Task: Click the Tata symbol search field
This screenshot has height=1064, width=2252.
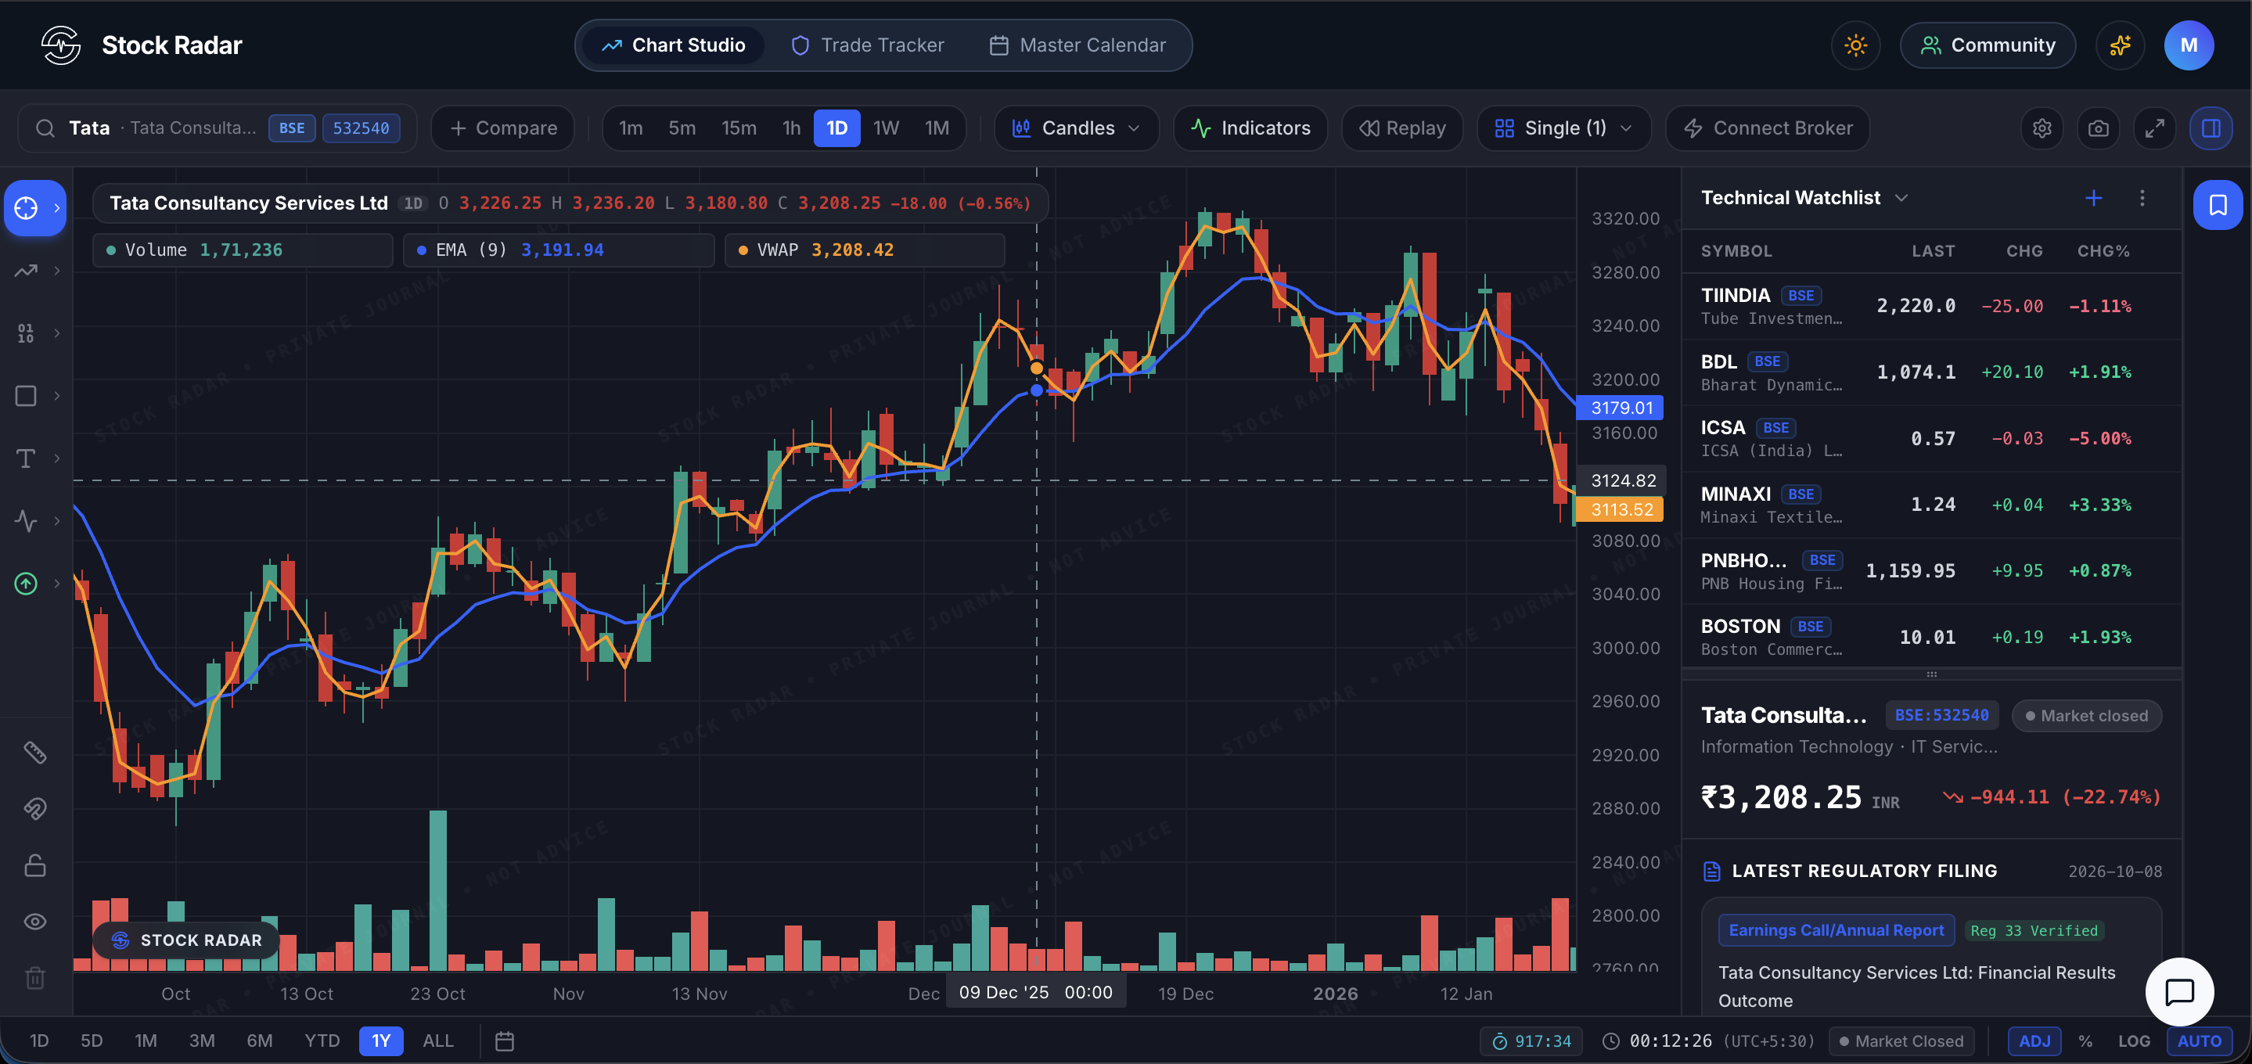Action: (217, 128)
